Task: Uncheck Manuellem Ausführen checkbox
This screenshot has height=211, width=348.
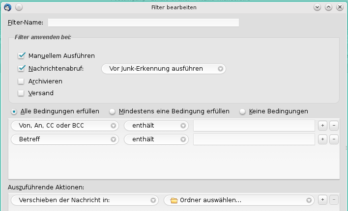Action: 21,56
